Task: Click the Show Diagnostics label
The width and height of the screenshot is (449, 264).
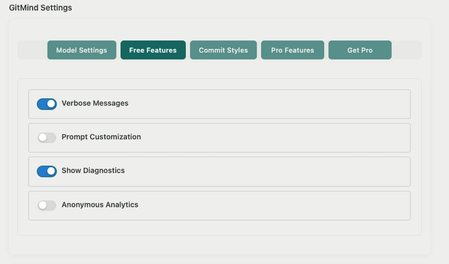Action: click(93, 171)
